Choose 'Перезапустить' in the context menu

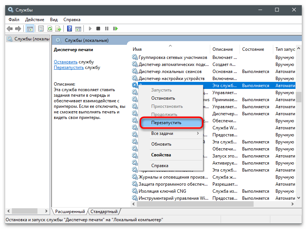(x=171, y=122)
